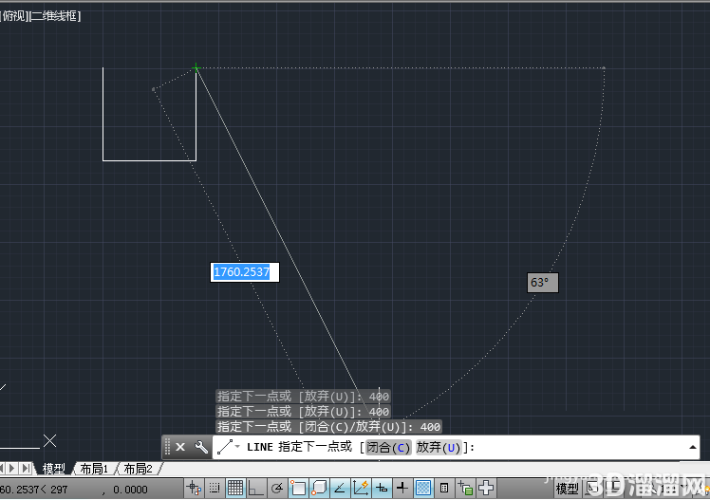Click the Transparency display status icon

tap(423, 489)
